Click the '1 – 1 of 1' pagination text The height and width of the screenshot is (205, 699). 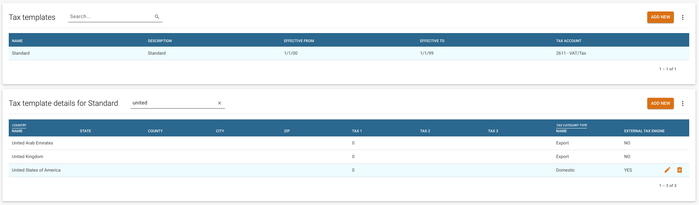click(668, 69)
